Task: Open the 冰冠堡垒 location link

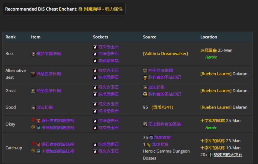Action: 208,50
